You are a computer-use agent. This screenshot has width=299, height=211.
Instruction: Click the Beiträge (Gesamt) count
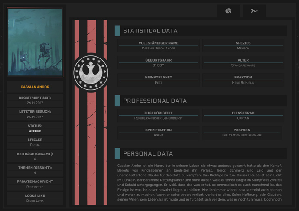coord(35,159)
